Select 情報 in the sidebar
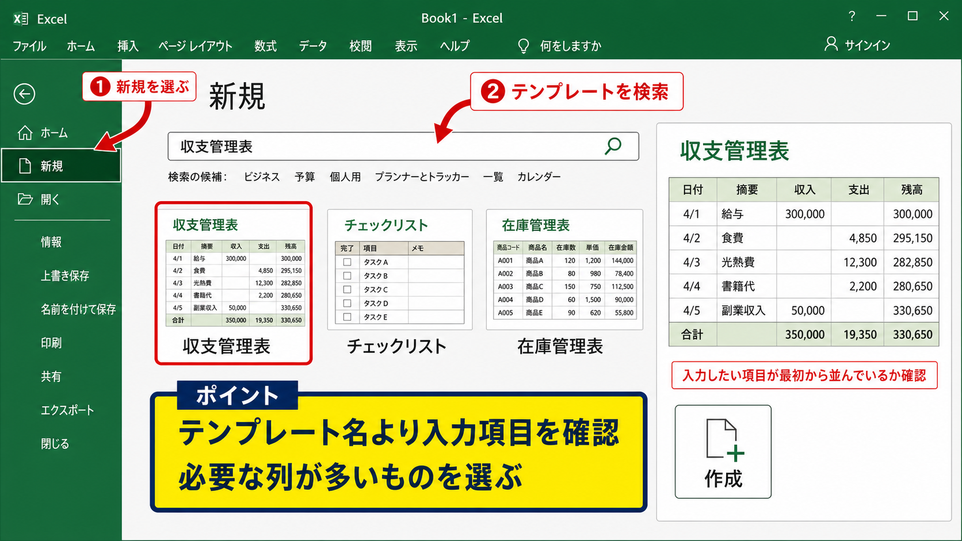The height and width of the screenshot is (541, 962). [x=51, y=242]
